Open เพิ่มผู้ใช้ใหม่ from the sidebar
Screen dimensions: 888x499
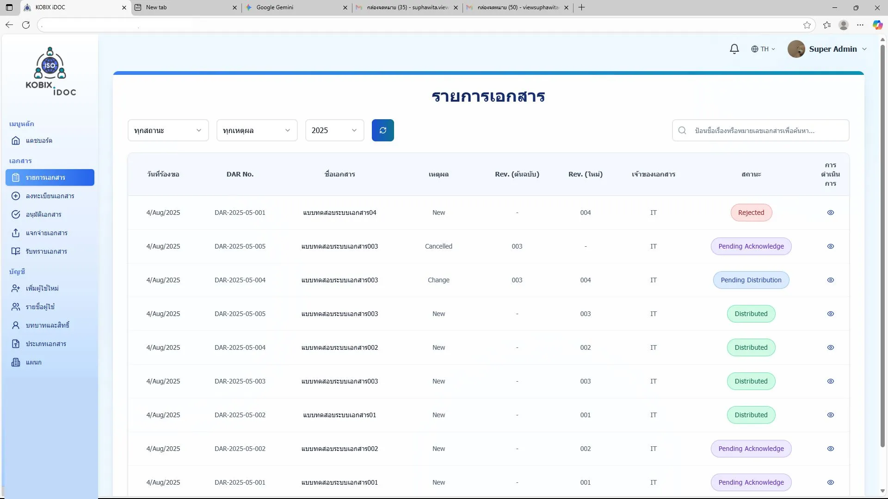42,288
